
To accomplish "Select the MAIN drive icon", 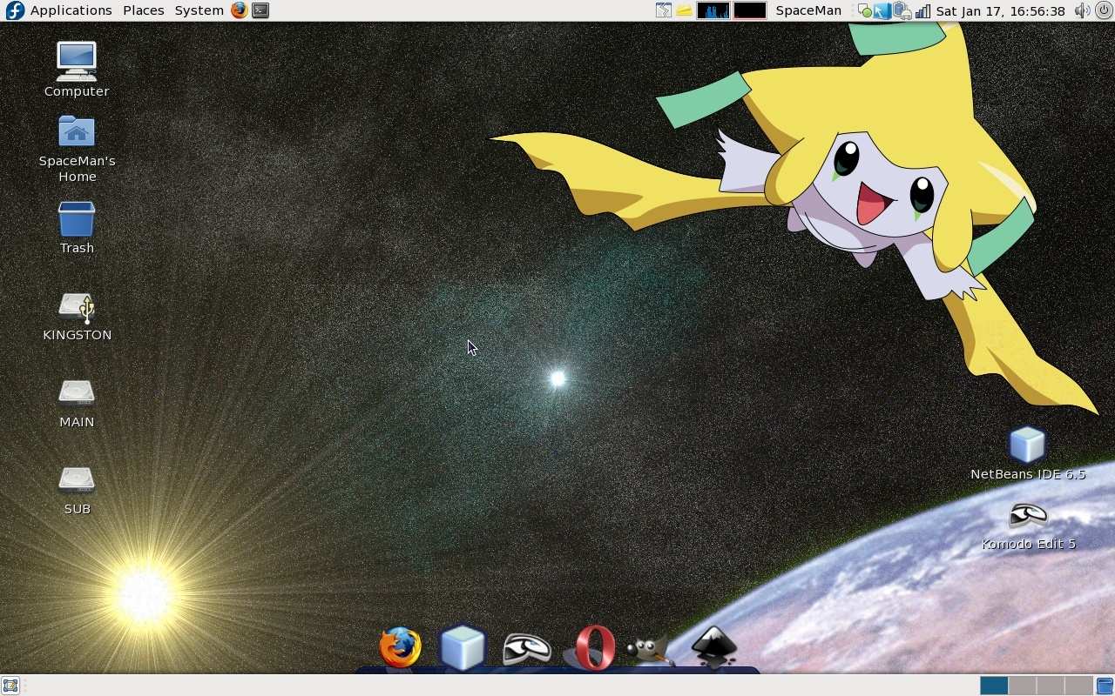I will 77,403.
